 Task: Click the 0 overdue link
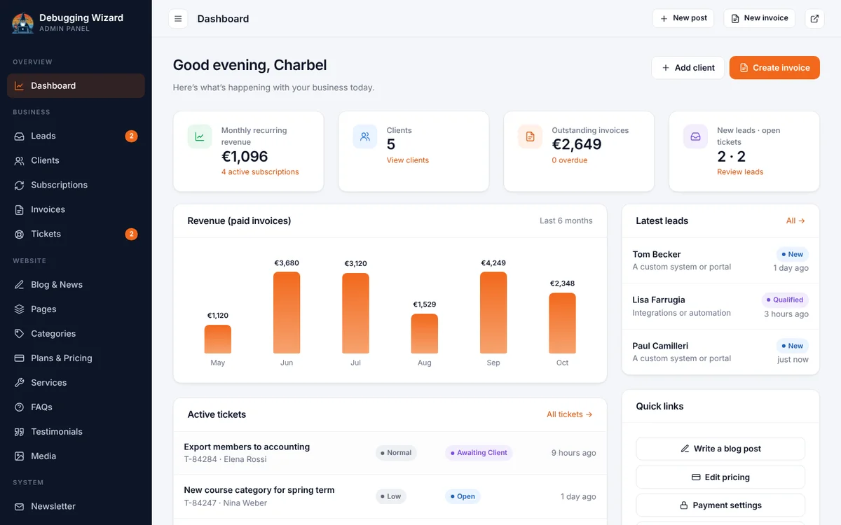point(570,160)
